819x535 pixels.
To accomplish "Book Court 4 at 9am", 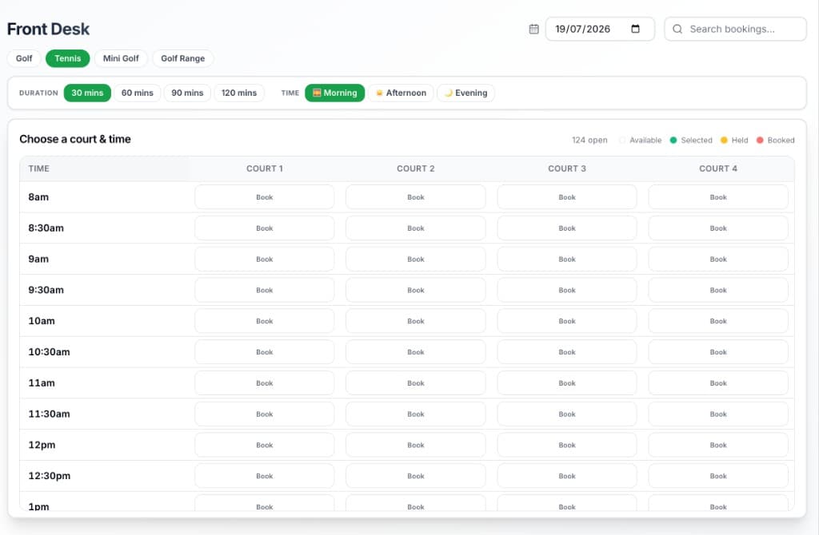I will (718, 260).
